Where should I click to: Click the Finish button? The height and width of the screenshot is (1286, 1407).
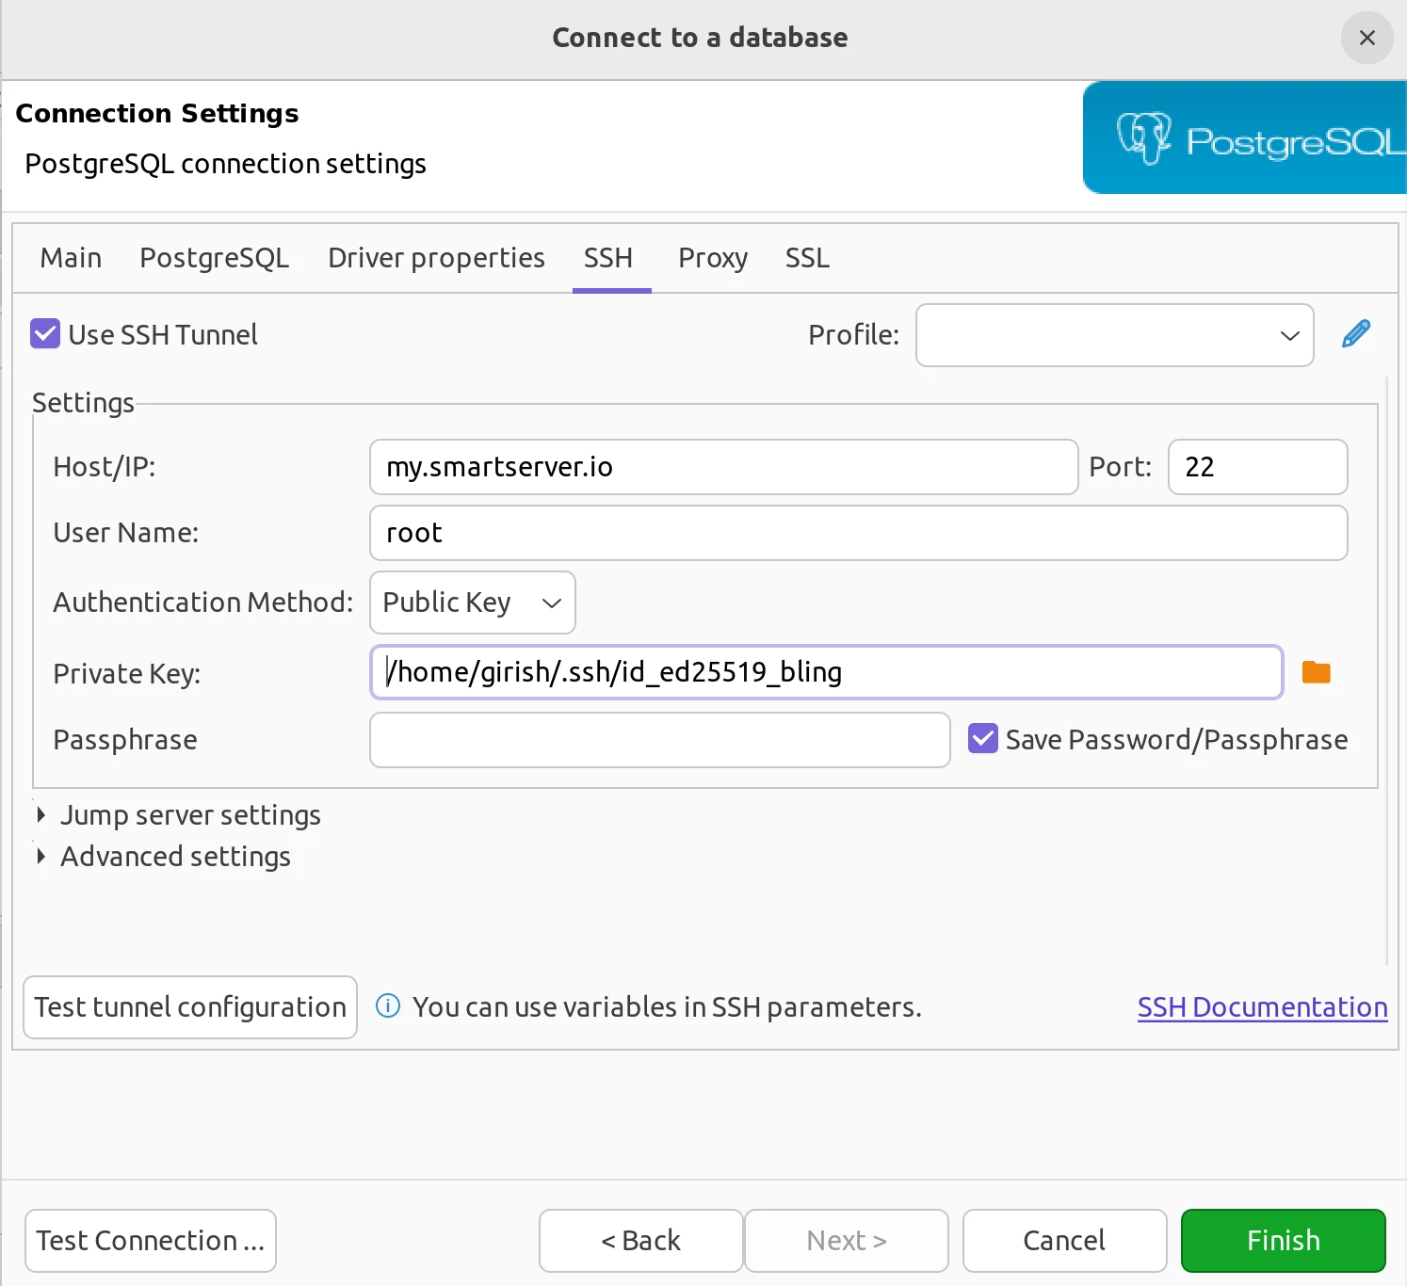tap(1283, 1240)
